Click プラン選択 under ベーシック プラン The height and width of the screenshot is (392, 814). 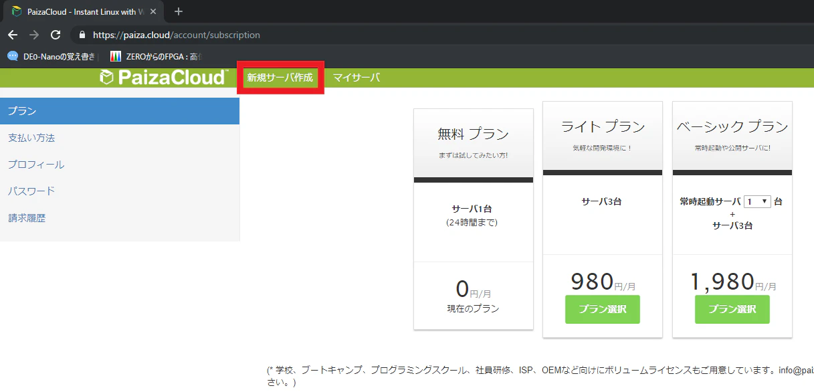[732, 309]
